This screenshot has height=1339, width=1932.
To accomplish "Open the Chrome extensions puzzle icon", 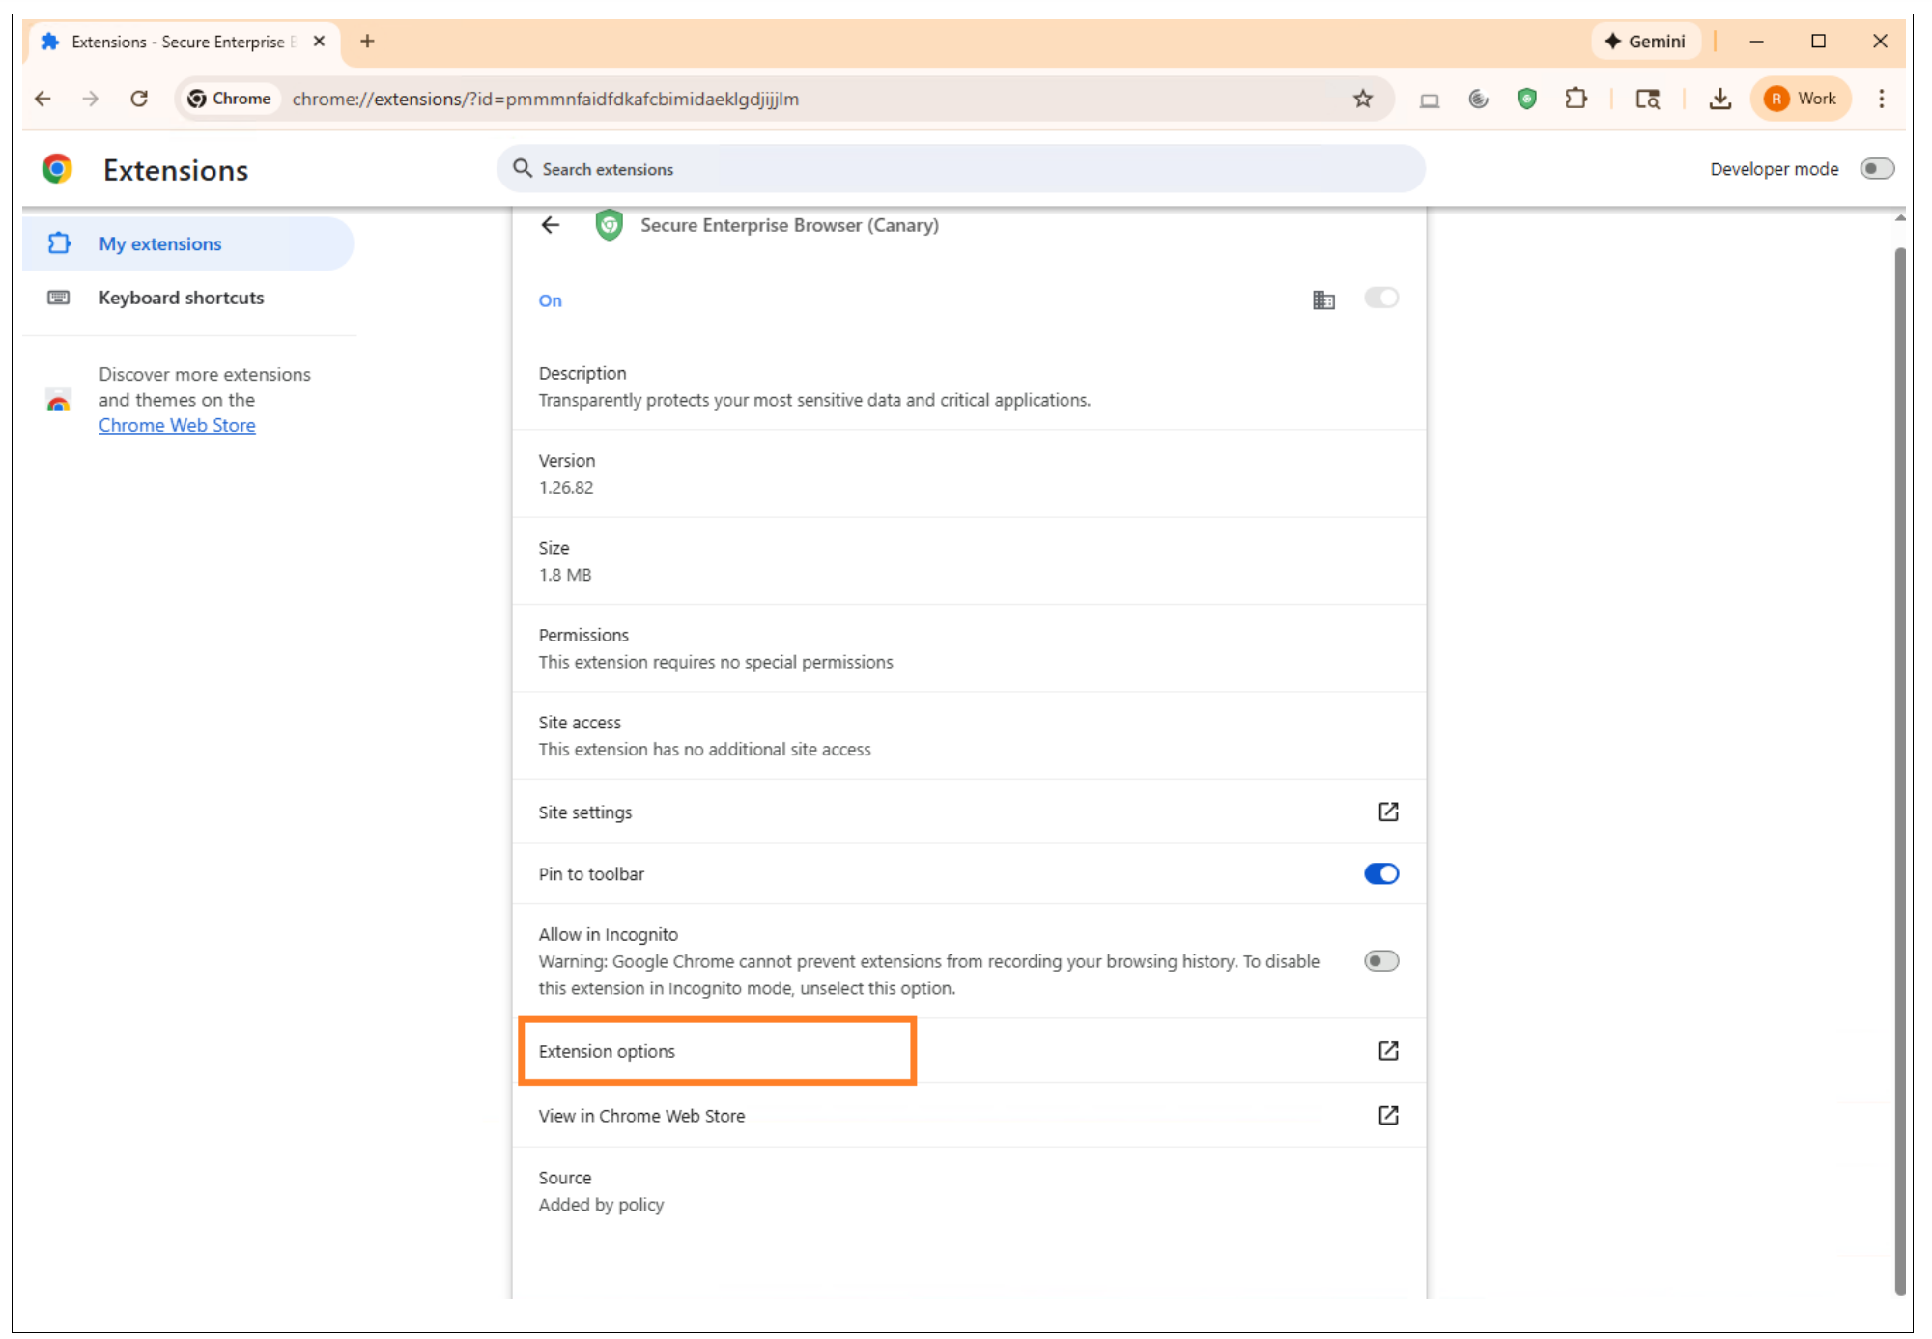I will tap(1576, 98).
